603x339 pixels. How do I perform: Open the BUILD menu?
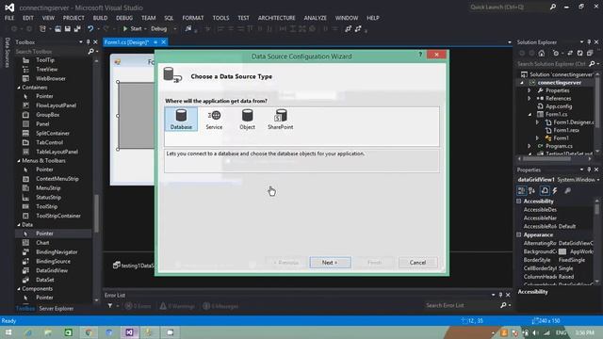pos(100,18)
